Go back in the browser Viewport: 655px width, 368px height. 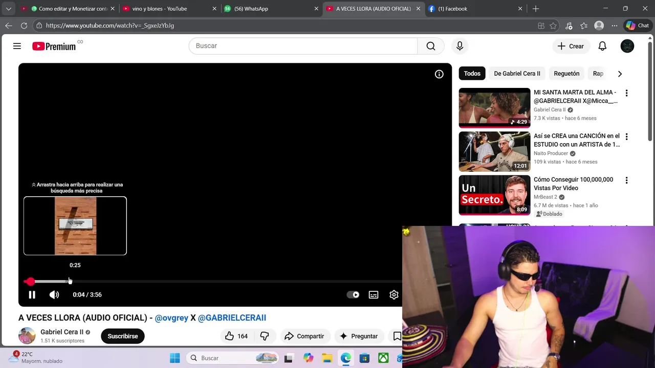[x=9, y=26]
